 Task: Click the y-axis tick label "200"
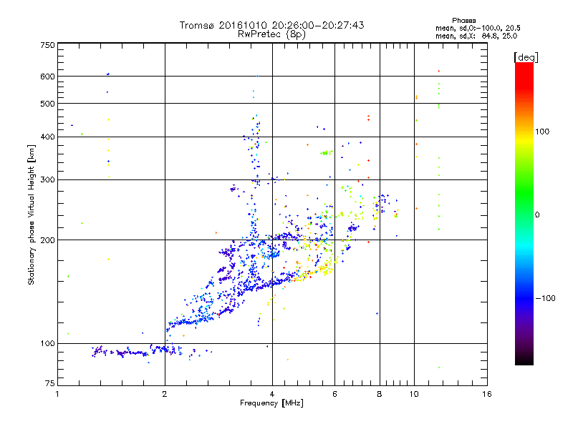point(47,240)
